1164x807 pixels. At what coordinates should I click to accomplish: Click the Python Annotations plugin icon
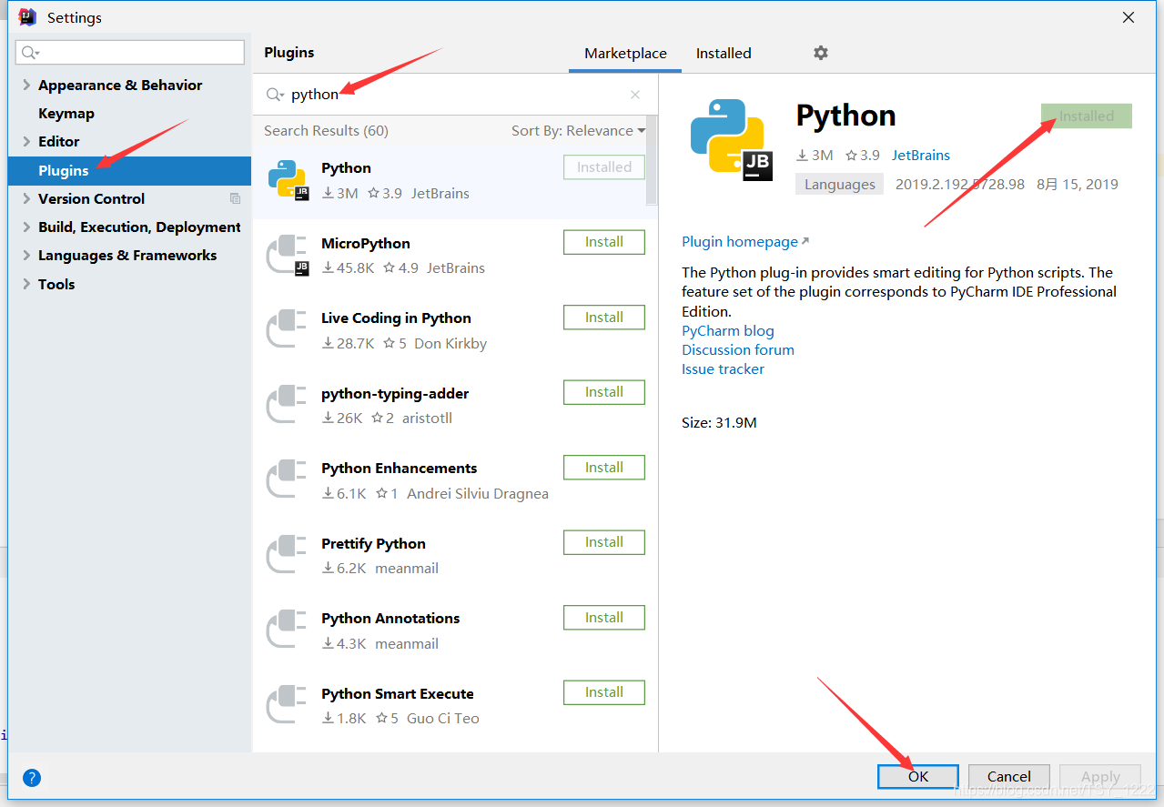click(287, 630)
